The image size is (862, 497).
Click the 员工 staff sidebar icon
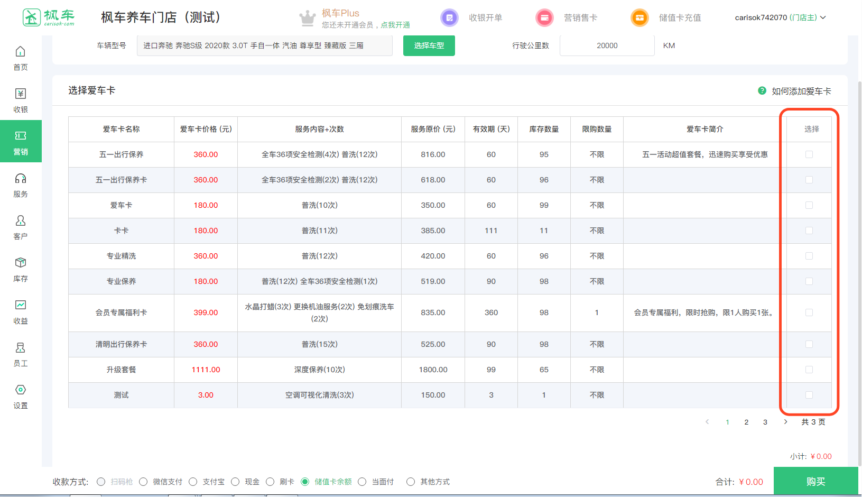click(x=20, y=348)
